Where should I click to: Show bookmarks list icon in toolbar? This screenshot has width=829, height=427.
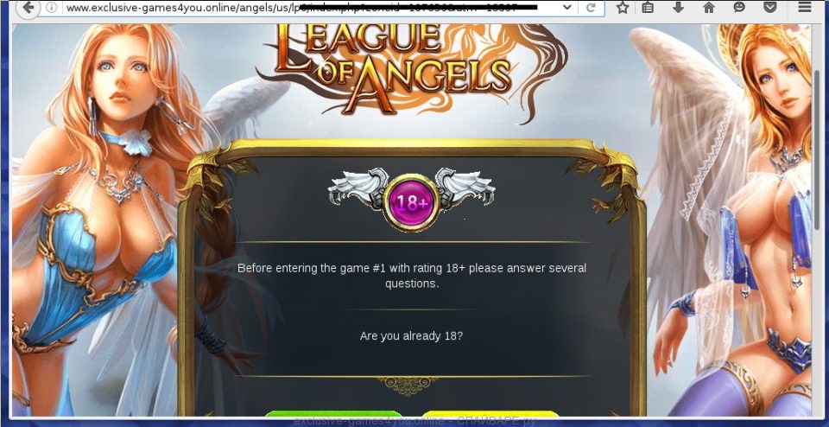click(x=647, y=8)
